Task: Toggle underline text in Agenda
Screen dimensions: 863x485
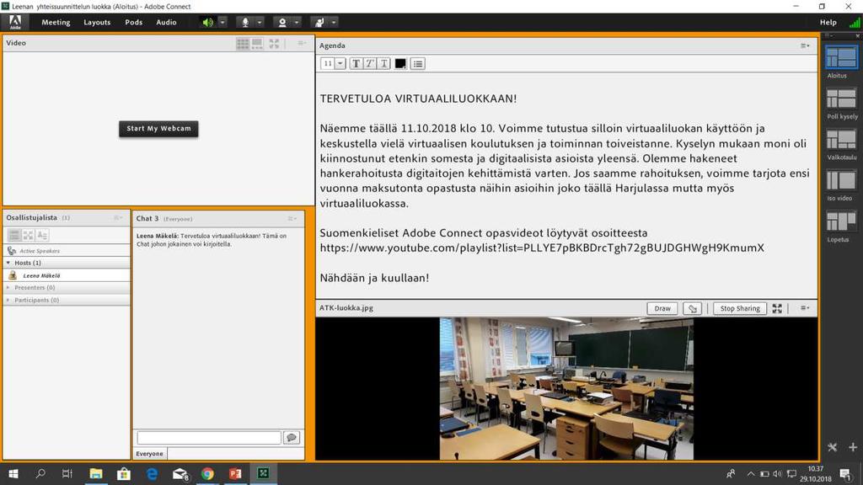Action: click(384, 64)
